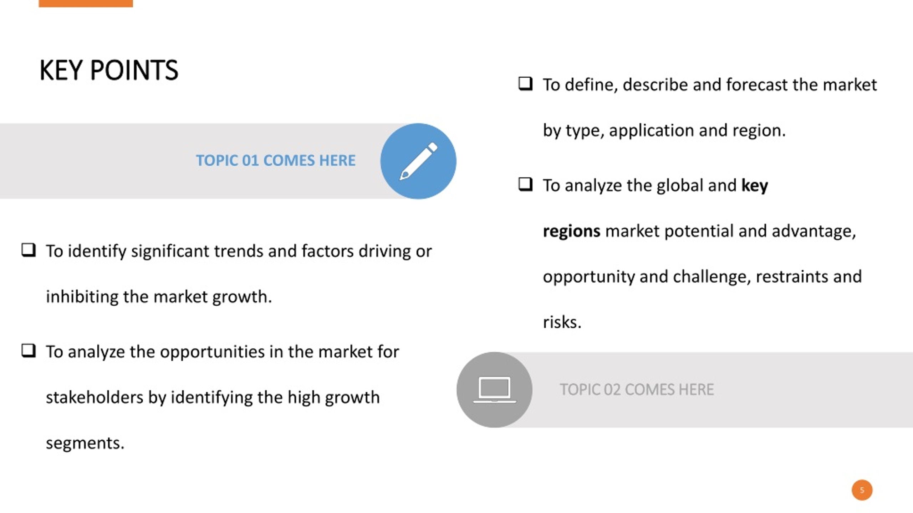
Task: Check the box beside 'To analyze the global'
Action: tap(525, 185)
